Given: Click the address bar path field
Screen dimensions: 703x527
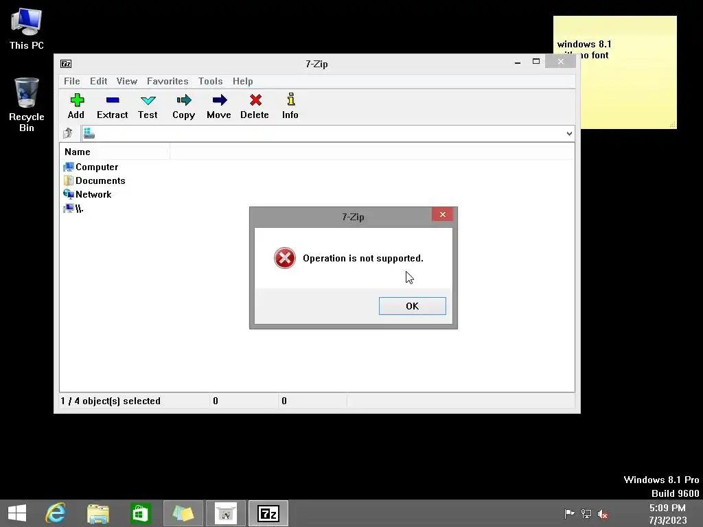Looking at the screenshot, I should (330, 134).
